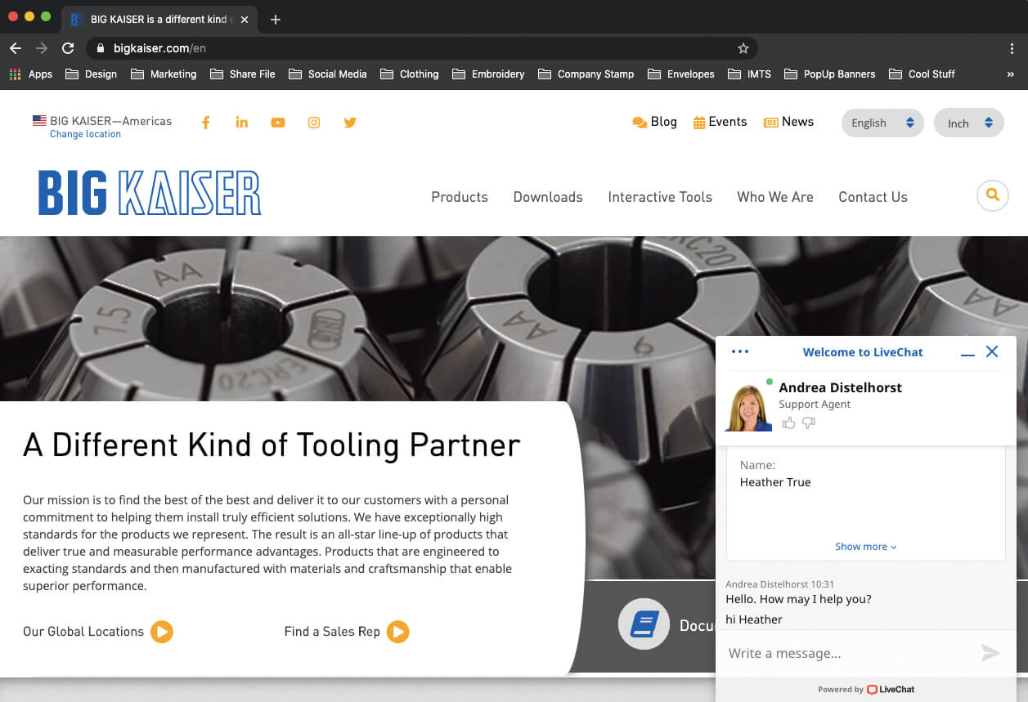Click the LinkedIn icon in header
The image size is (1028, 702).
(242, 123)
